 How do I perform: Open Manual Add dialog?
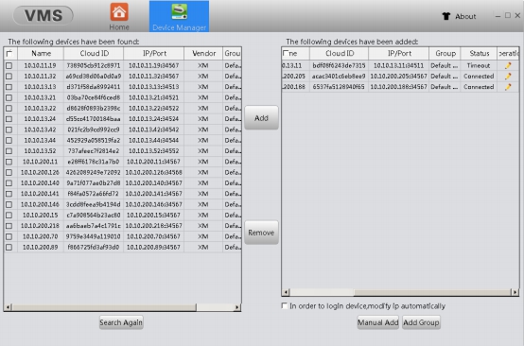[x=378, y=322]
